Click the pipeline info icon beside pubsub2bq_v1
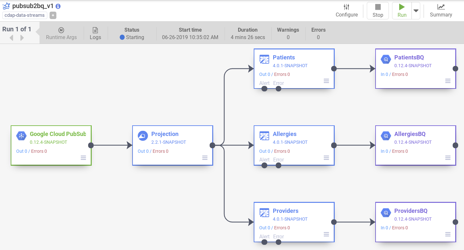464x250 pixels. [x=58, y=6]
